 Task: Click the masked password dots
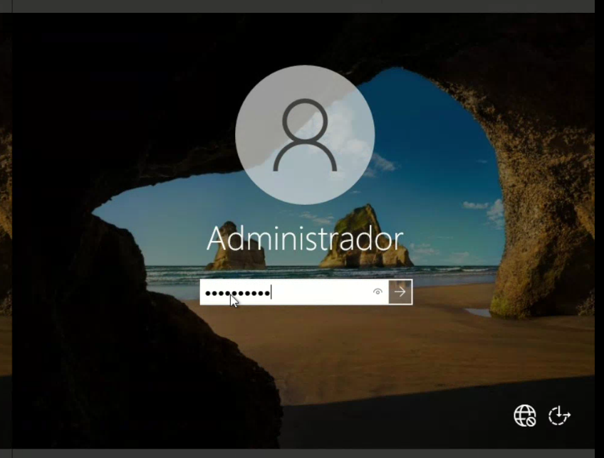pos(236,292)
